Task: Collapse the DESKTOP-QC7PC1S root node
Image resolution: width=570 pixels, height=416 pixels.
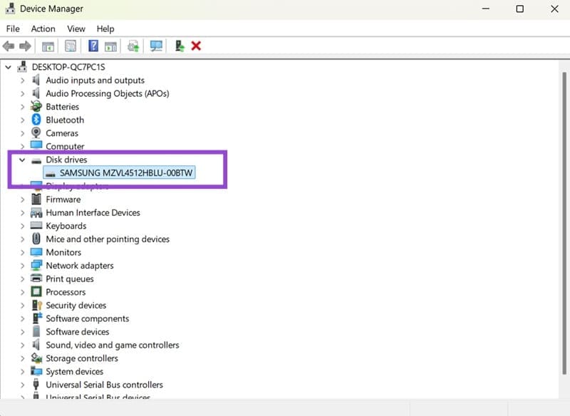Action: point(9,67)
